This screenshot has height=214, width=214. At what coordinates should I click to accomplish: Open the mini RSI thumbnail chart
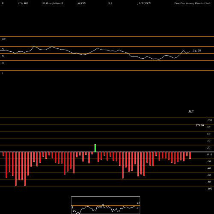106,205
